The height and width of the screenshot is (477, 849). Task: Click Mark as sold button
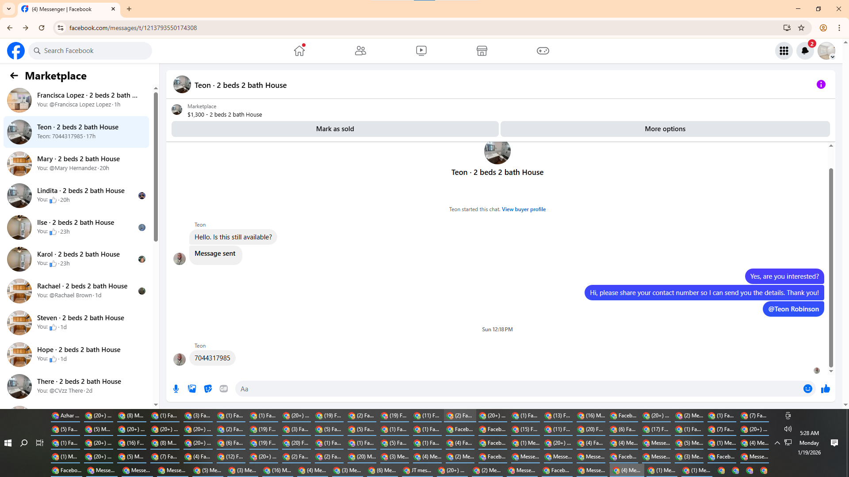coord(335,129)
